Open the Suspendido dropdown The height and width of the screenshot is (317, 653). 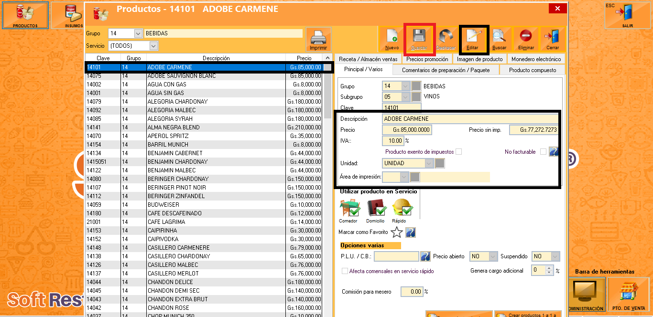click(555, 256)
